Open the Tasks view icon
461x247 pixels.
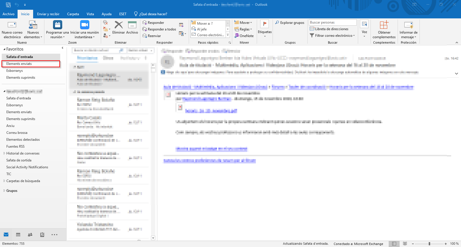click(x=42, y=235)
